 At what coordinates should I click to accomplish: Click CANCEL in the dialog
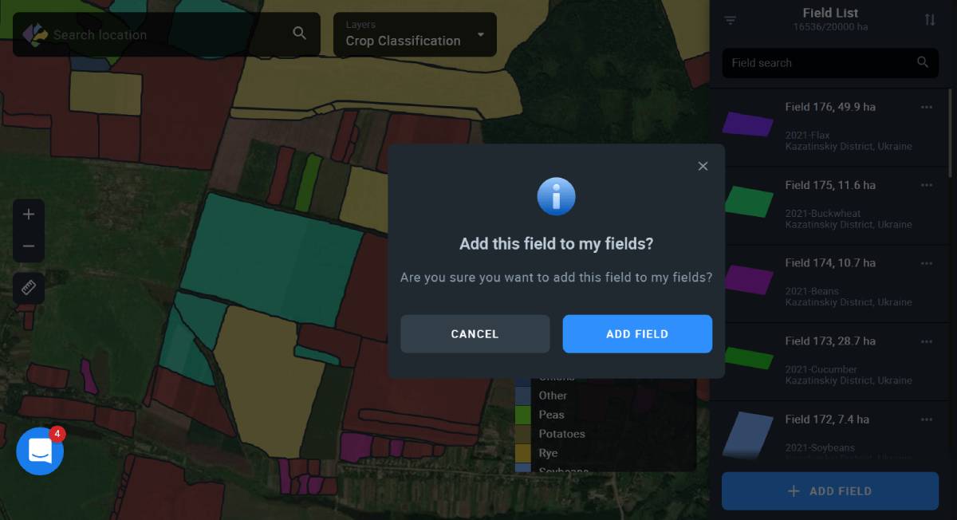pos(475,334)
